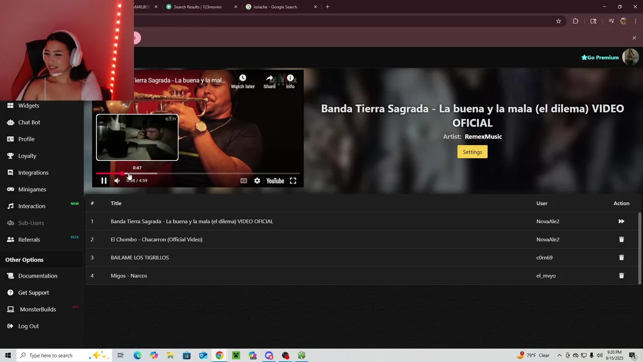Bookmark this page with the star
This screenshot has height=362, width=643.
point(559,21)
